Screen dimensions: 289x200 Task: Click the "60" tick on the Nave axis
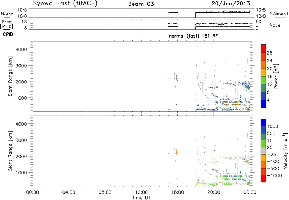[258, 22]
